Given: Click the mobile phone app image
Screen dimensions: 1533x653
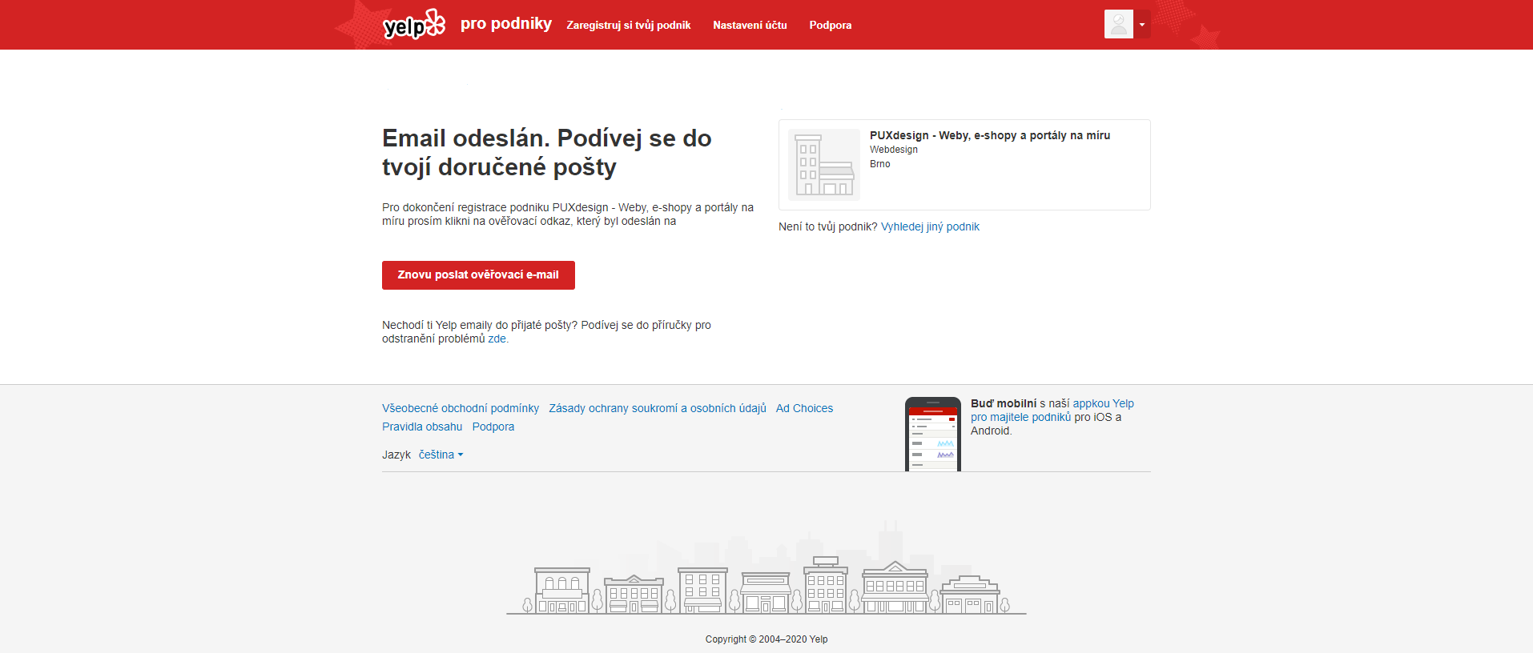Looking at the screenshot, I should 932,435.
